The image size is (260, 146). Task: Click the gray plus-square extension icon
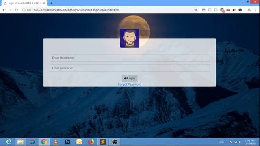pyautogui.click(x=210, y=10)
